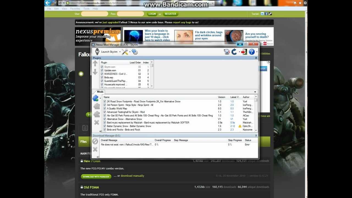Click the grey puzzle deactivate mod icon
352x198 pixels.
point(97,114)
